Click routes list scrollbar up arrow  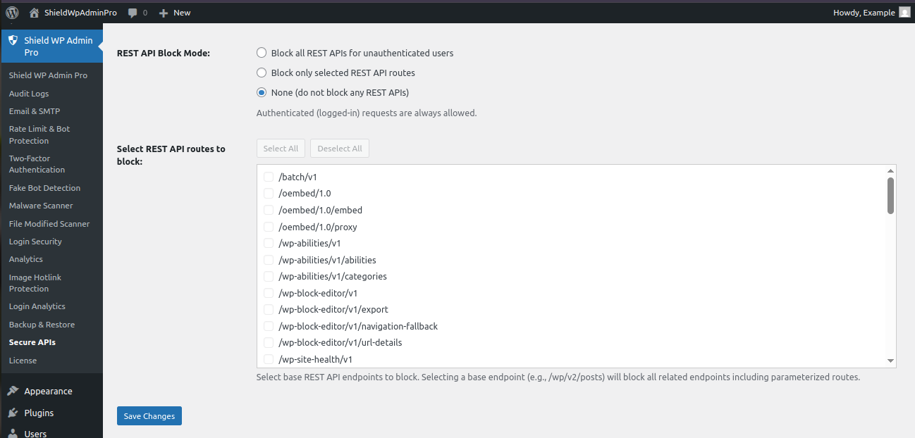coord(891,170)
